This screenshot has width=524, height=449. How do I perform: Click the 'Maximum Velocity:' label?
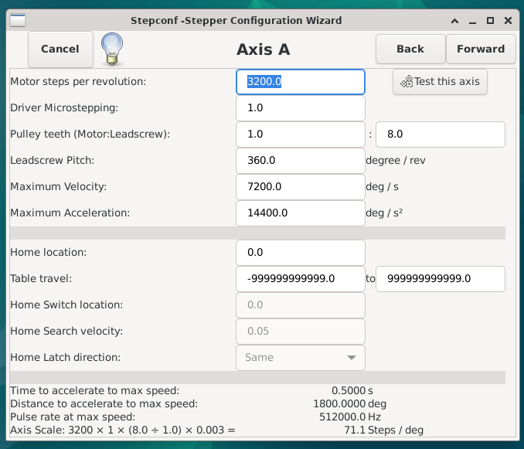(x=59, y=186)
